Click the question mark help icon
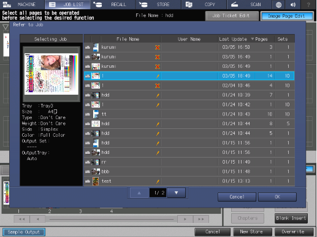317x237 pixels. (x=308, y=4)
